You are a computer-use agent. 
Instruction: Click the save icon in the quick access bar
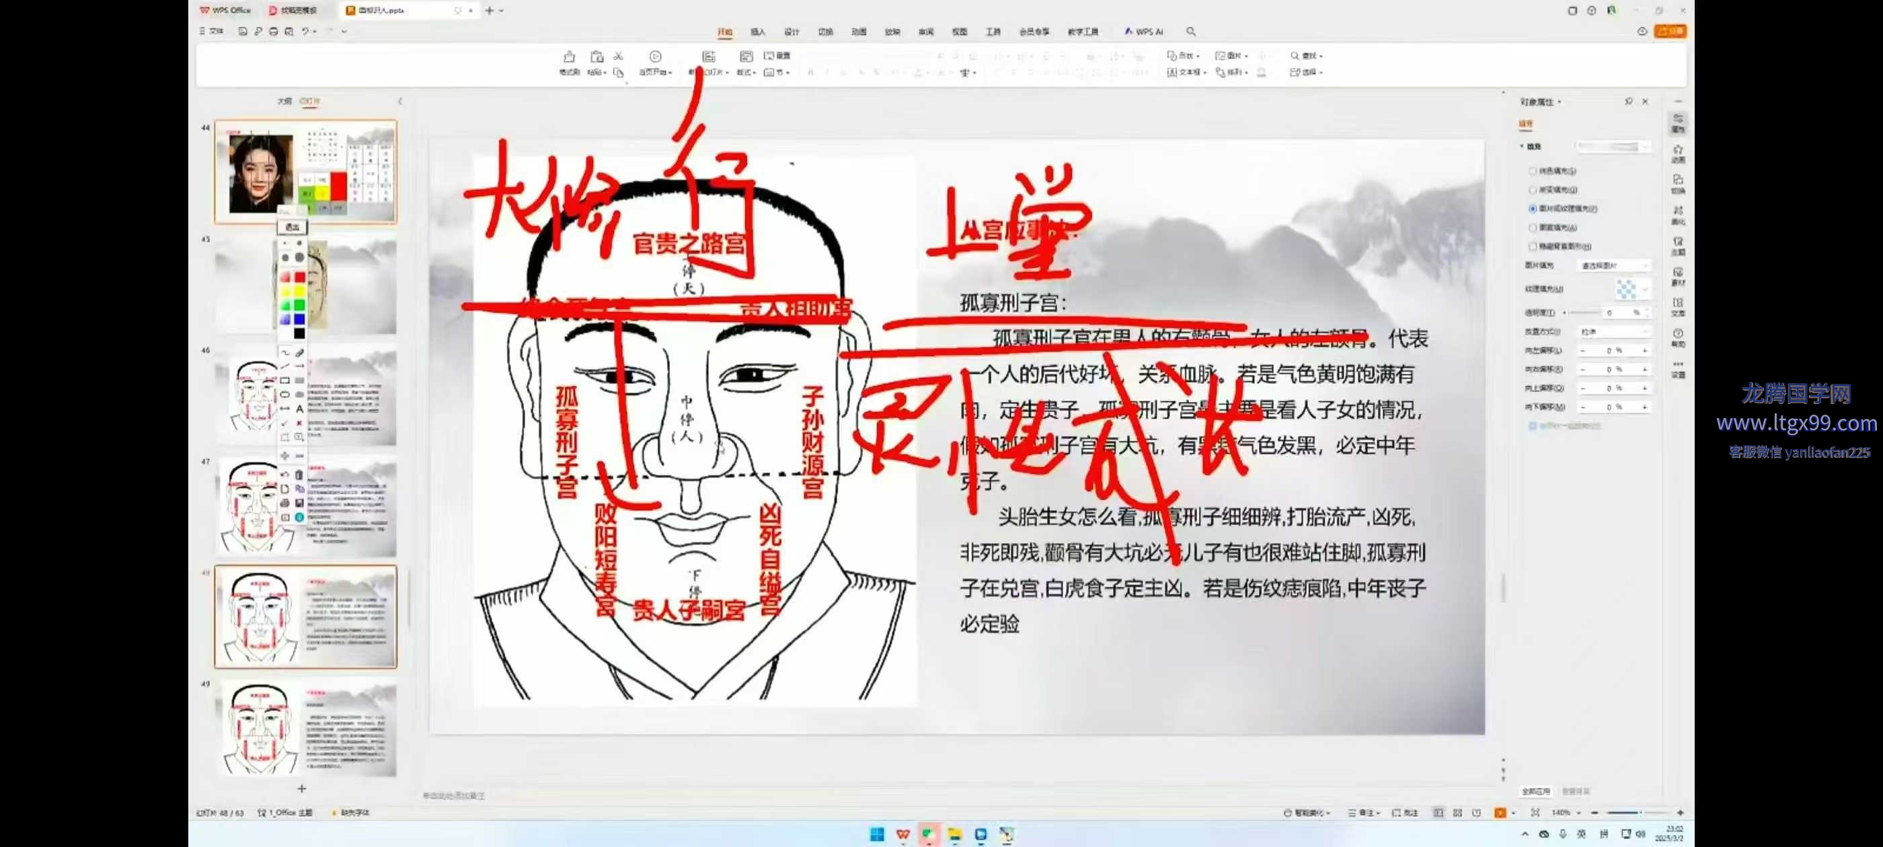click(242, 32)
